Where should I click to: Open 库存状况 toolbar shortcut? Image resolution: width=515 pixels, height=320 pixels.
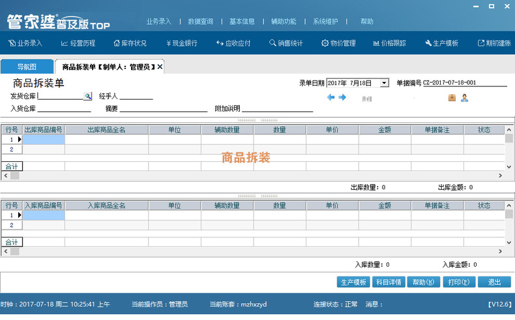(130, 43)
